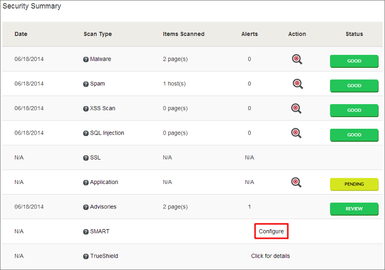Open Application scan magnifier icon
The width and height of the screenshot is (385, 270).
297,182
